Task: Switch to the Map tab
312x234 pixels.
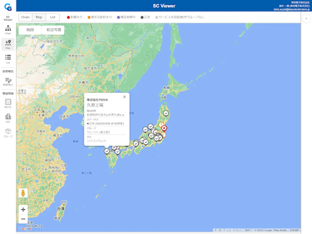Action: pos(39,17)
